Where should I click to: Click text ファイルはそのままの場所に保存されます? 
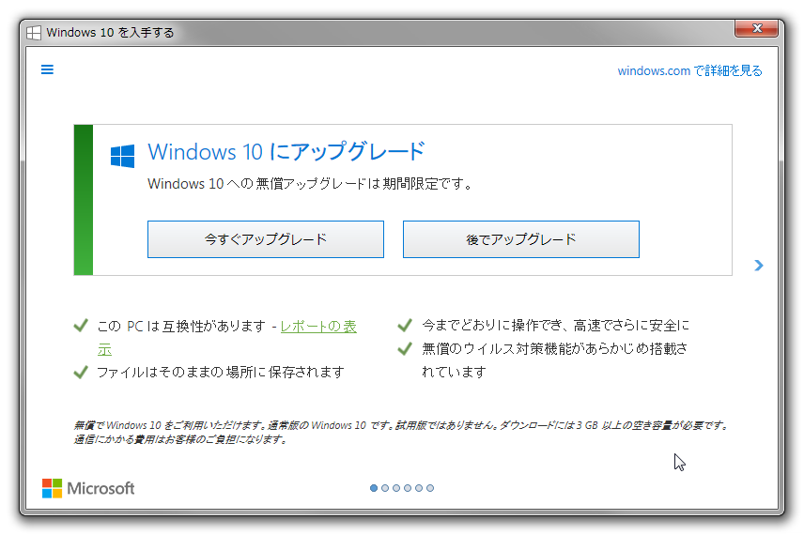point(221,373)
